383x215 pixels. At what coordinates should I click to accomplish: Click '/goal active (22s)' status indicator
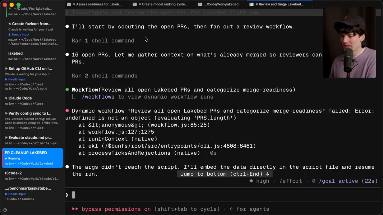pyautogui.click(x=345, y=181)
